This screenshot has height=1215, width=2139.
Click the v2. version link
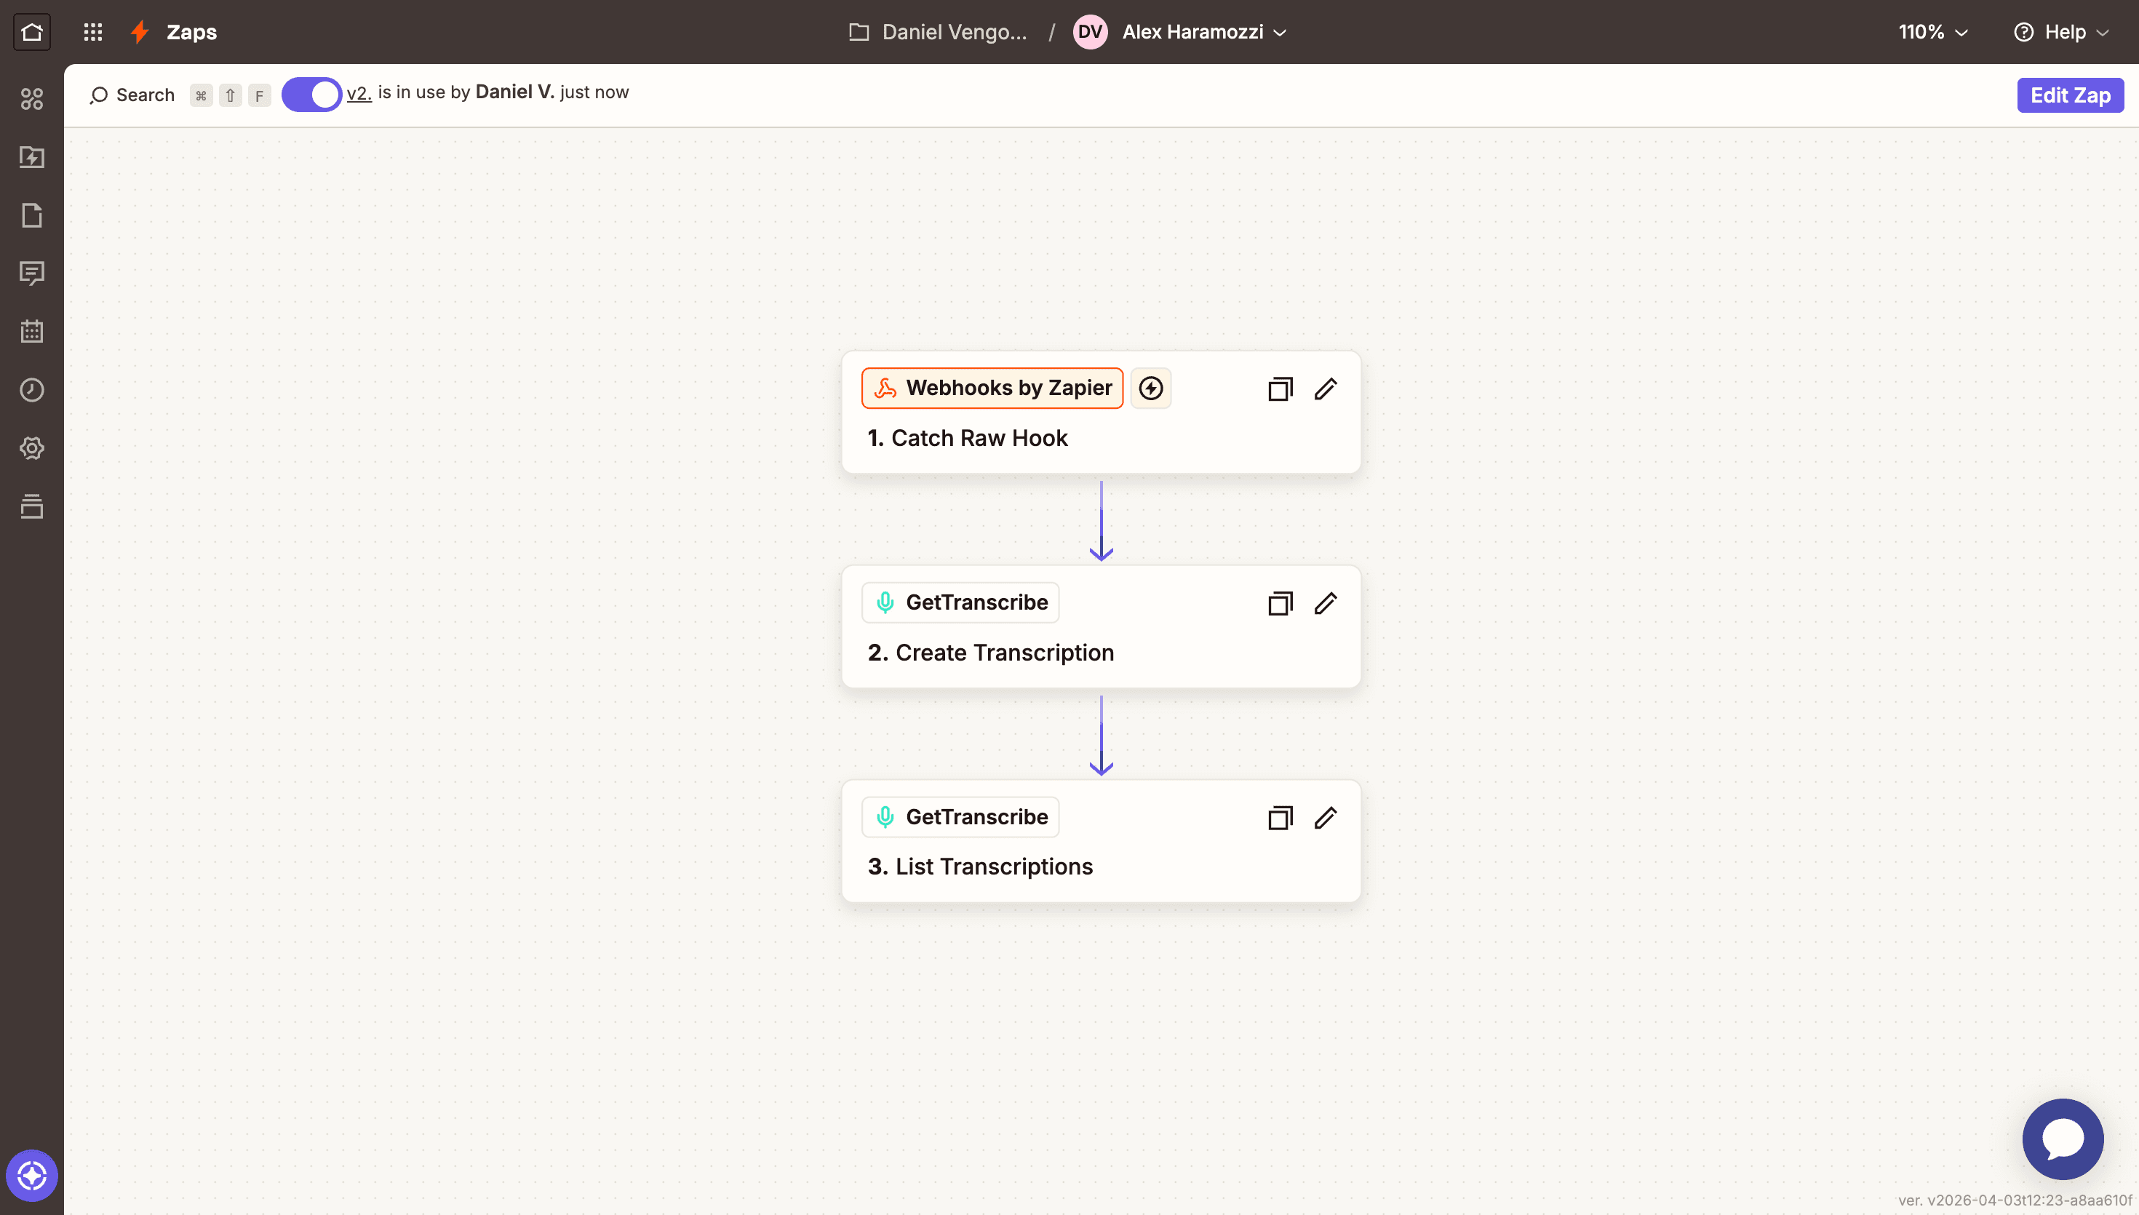[x=359, y=92]
